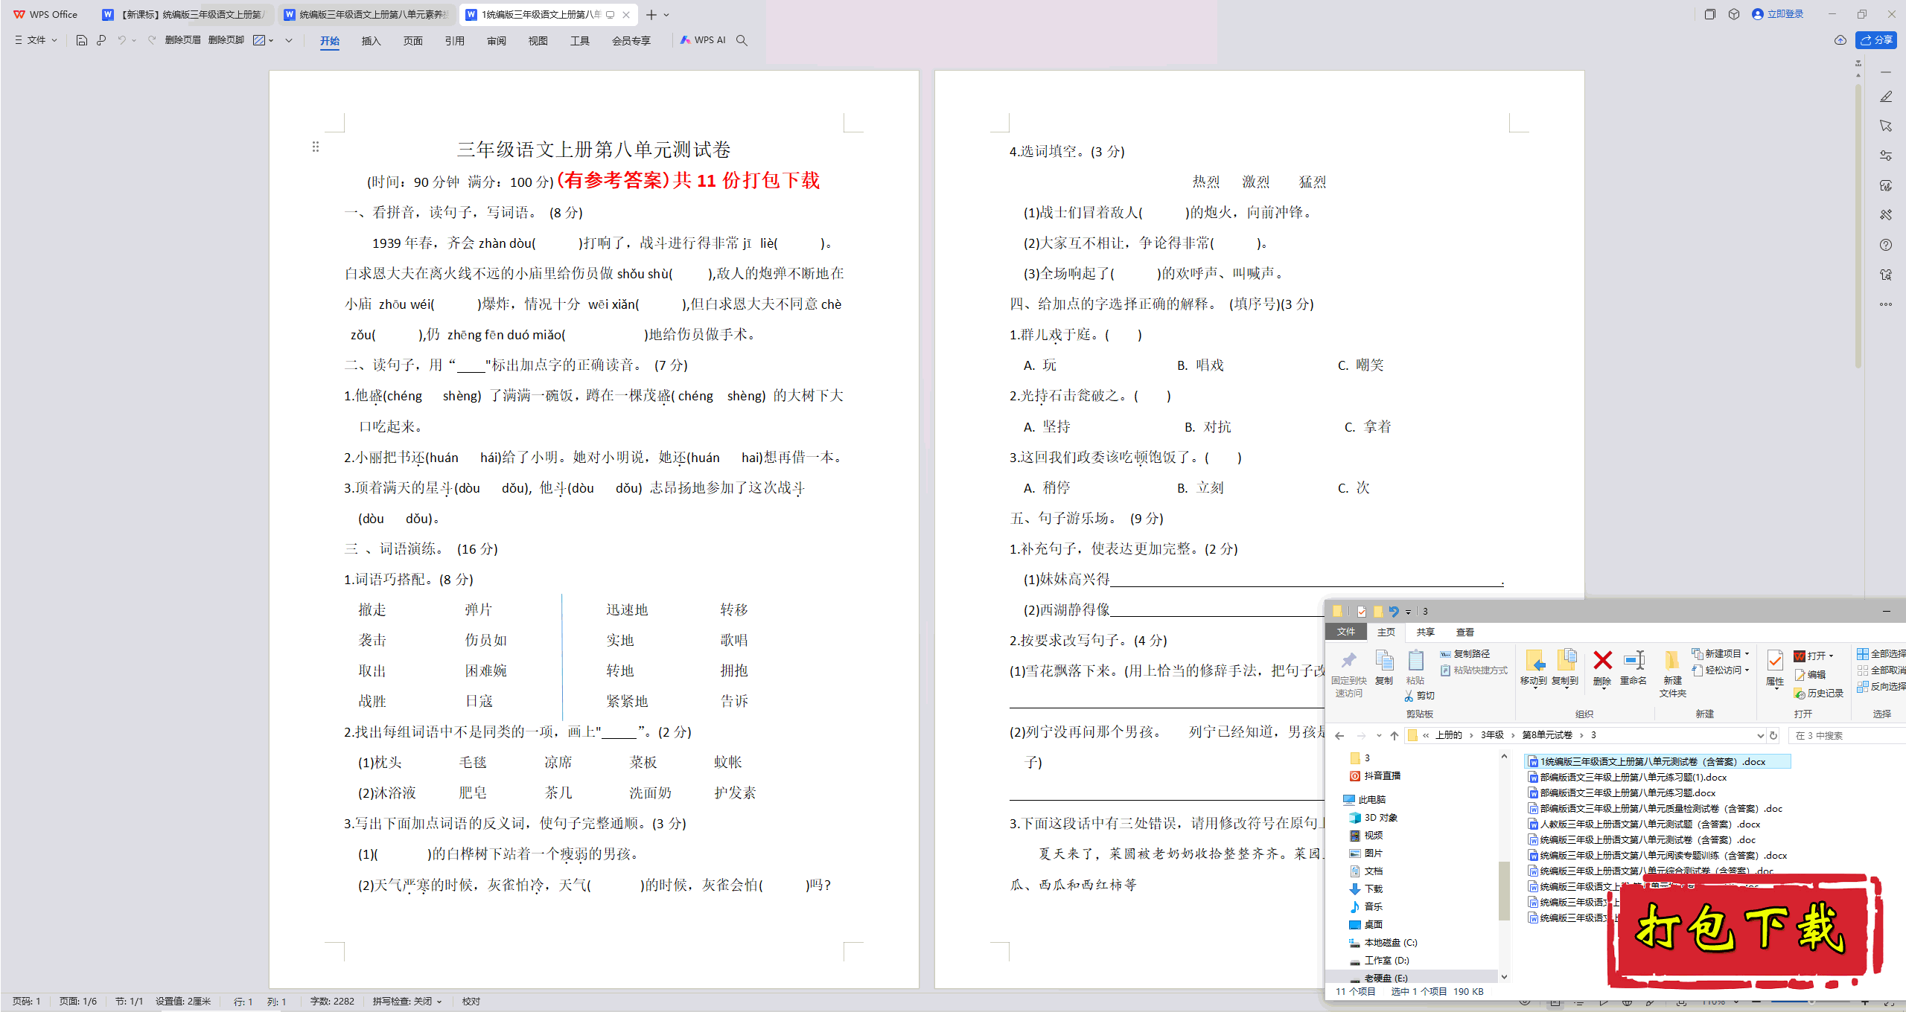The image size is (1906, 1012).
Task: Click the help question mark icon in sidebar
Action: [1886, 245]
